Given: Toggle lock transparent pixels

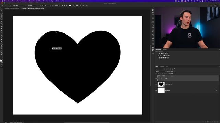Looking at the screenshot, I should (x=158, y=74).
